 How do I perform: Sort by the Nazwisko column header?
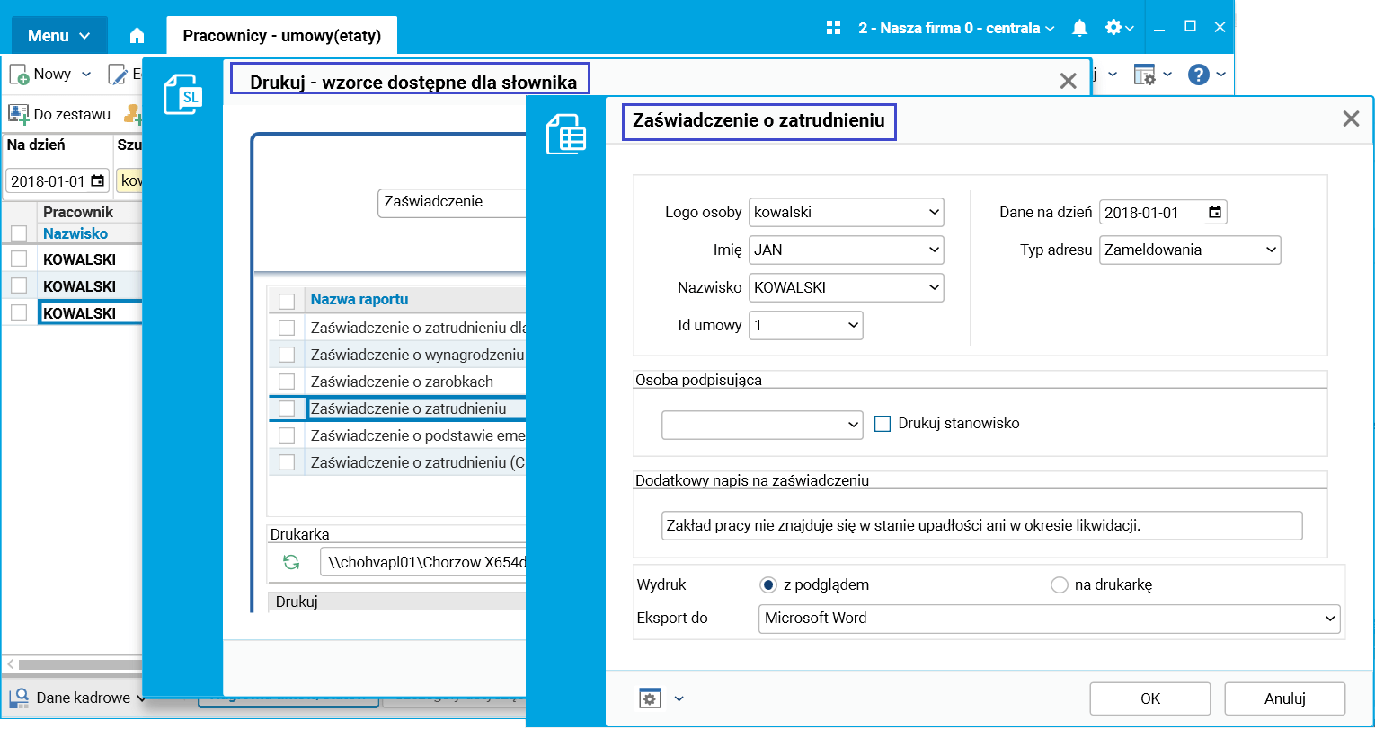click(x=75, y=233)
